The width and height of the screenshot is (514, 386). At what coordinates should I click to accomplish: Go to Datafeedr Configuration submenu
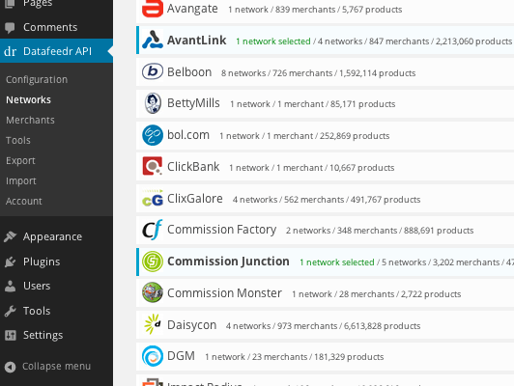tap(37, 79)
